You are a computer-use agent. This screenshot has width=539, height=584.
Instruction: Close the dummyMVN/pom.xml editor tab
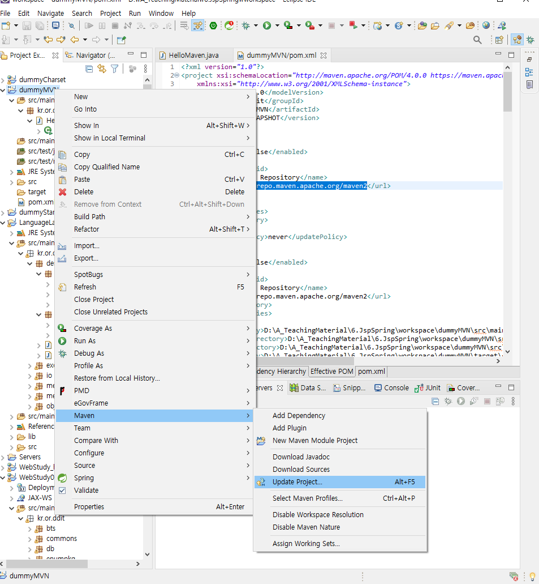coord(324,56)
